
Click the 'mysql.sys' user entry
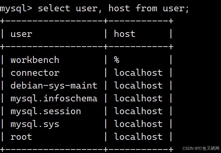point(35,124)
